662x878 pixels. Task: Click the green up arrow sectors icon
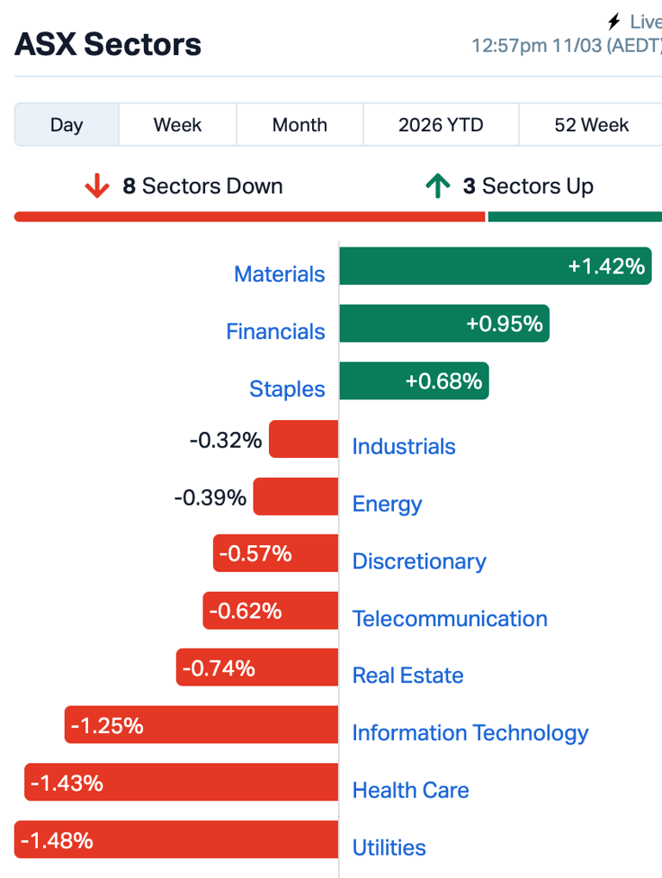coord(440,185)
